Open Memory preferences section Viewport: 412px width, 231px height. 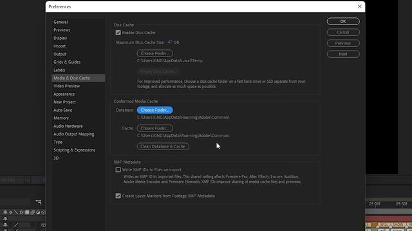pyautogui.click(x=61, y=118)
